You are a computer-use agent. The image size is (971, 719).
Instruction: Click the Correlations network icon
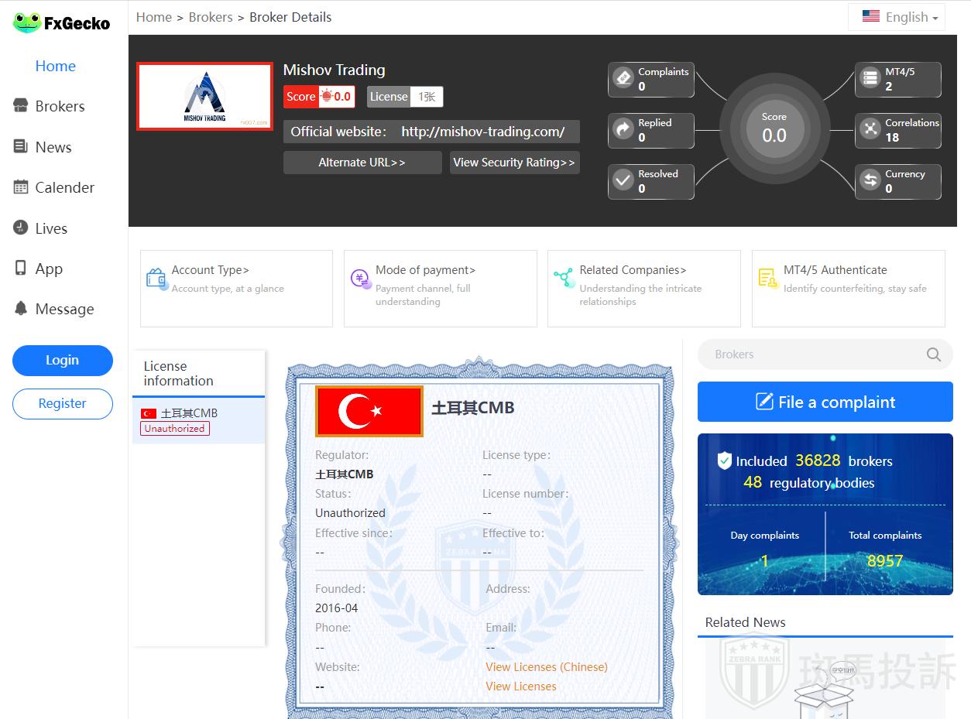pyautogui.click(x=871, y=129)
